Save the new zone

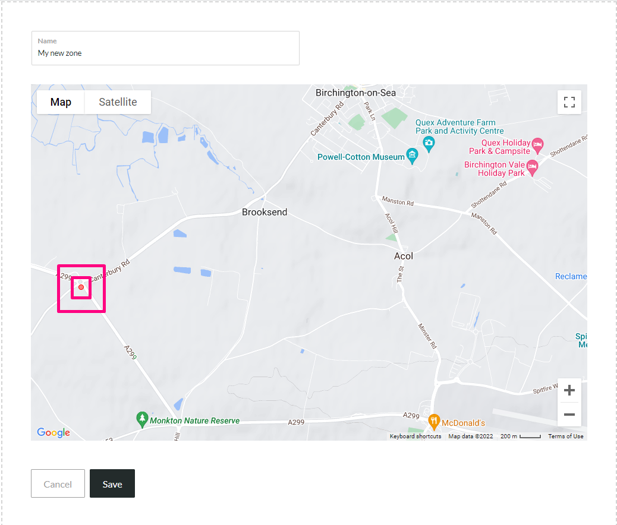click(112, 483)
